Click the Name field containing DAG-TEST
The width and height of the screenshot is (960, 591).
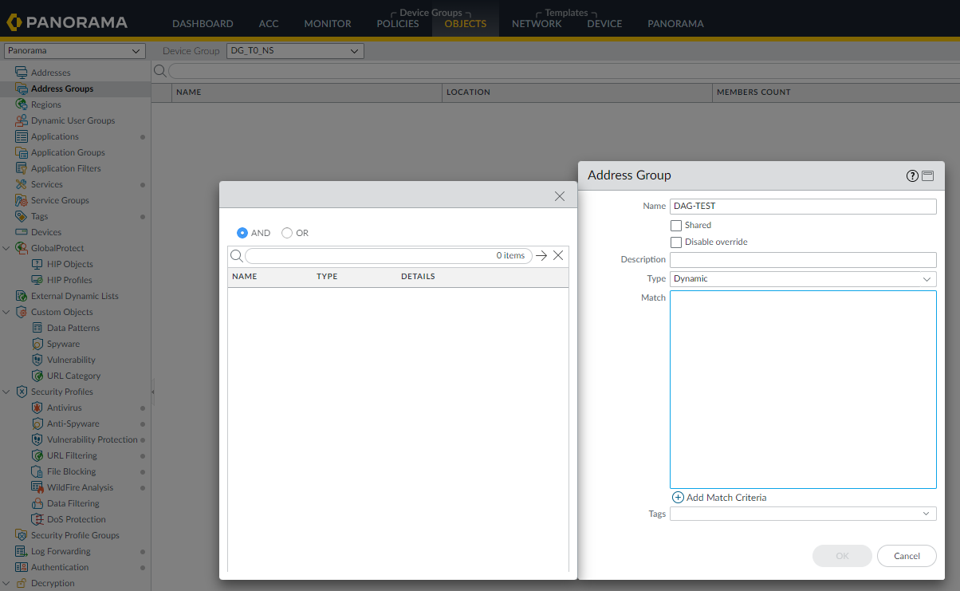click(x=802, y=206)
